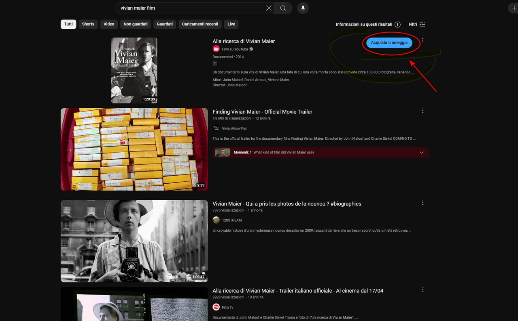Open the movie poster thumbnail with duration 1:20:39
Screen dimensions: 518x321
134,70
